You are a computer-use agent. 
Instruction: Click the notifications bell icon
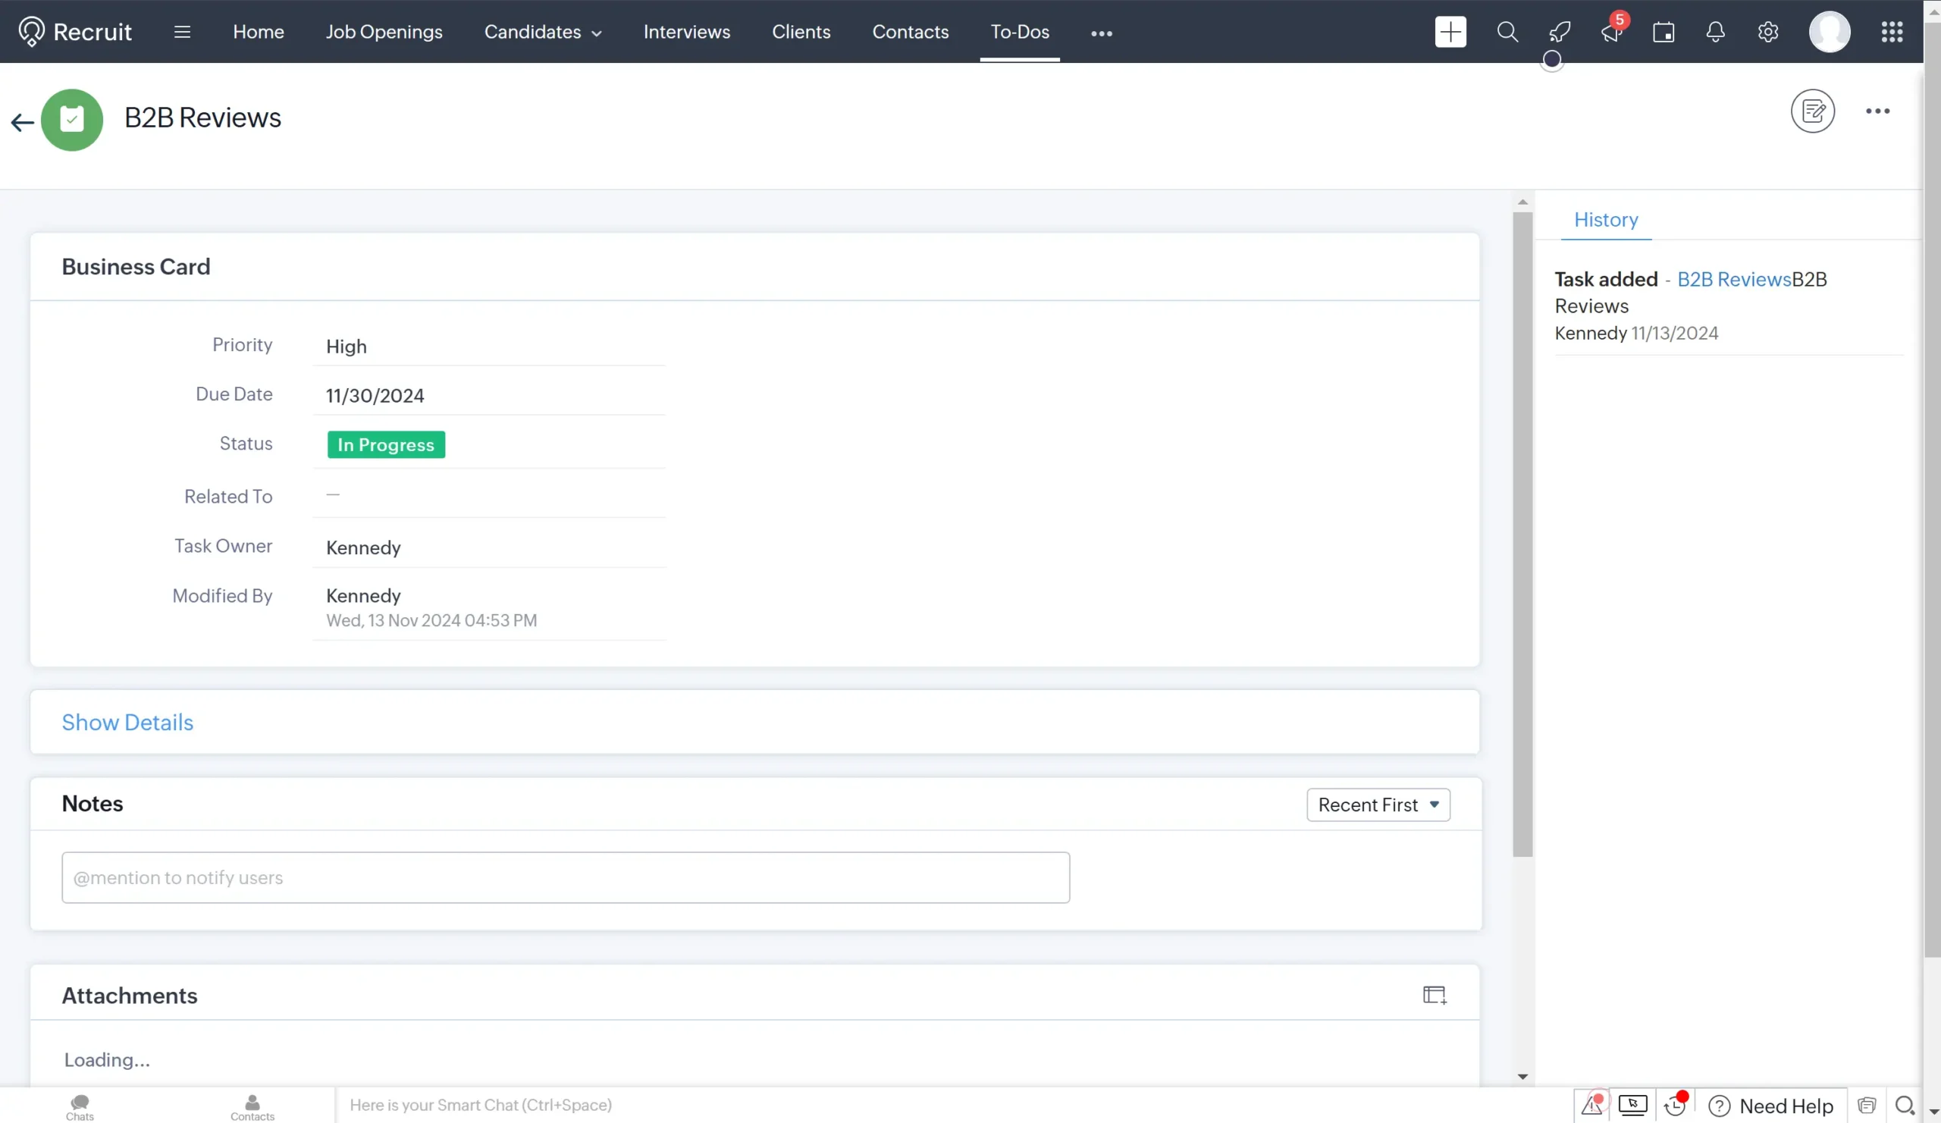[1715, 32]
